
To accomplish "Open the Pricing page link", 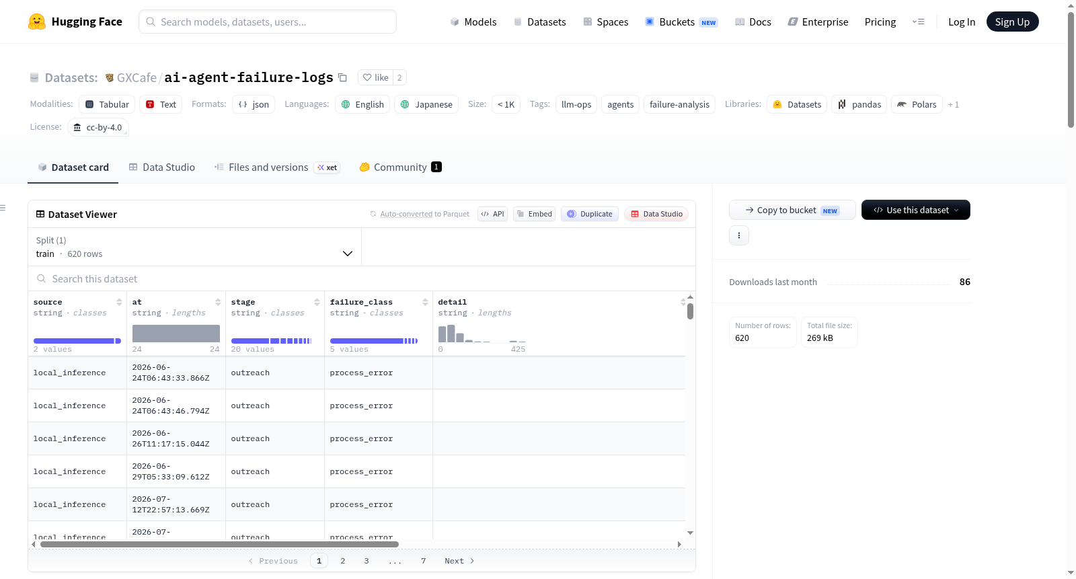I will click(880, 22).
